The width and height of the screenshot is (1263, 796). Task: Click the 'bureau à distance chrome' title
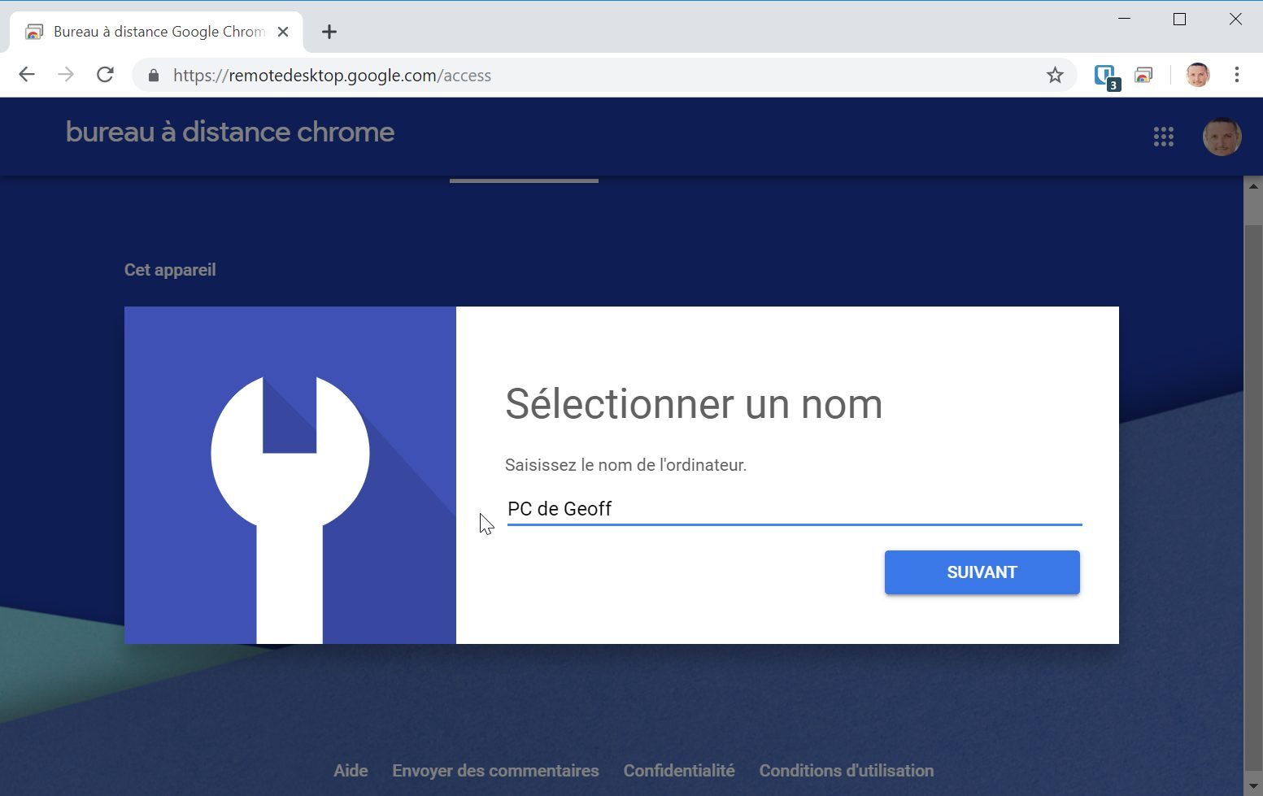point(230,133)
